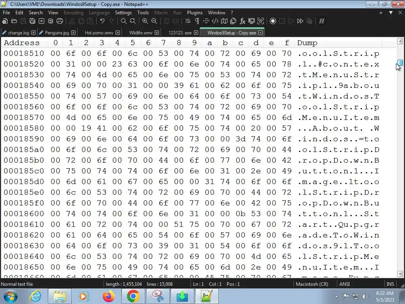The height and width of the screenshot is (304, 405).
Task: Click the monitor-shaped folder workspace icon
Action: point(251,21)
